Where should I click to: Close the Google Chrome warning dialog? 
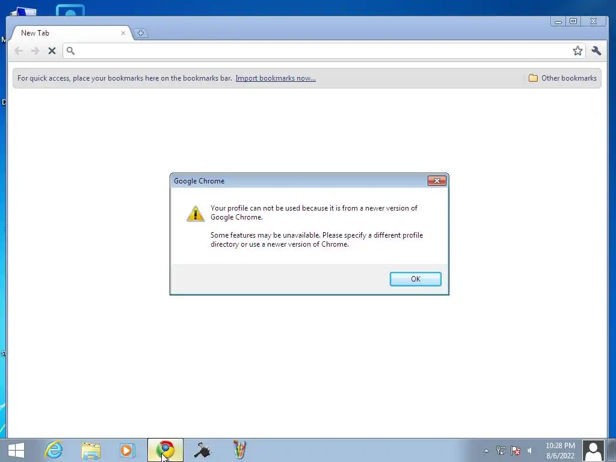pos(437,180)
